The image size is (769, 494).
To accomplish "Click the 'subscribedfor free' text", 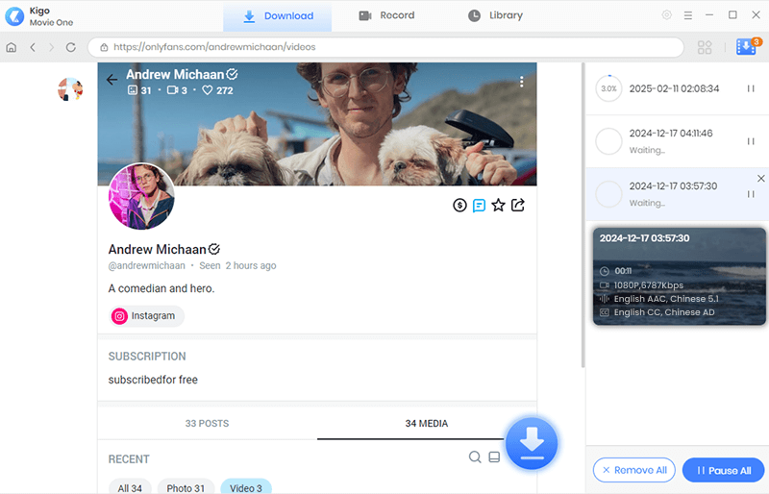I will pyautogui.click(x=153, y=380).
